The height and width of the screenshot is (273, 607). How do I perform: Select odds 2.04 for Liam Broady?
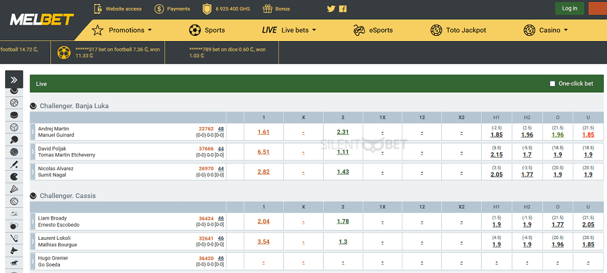coord(263,222)
